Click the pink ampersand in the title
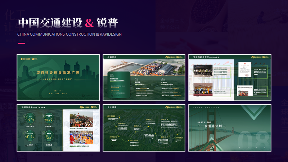288x162 pixels. [89, 23]
